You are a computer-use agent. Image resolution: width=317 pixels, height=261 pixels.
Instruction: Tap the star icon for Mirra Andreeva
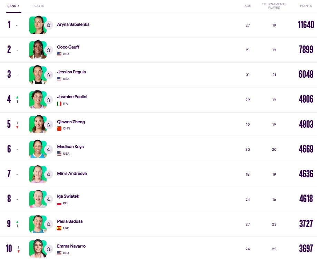49,175
